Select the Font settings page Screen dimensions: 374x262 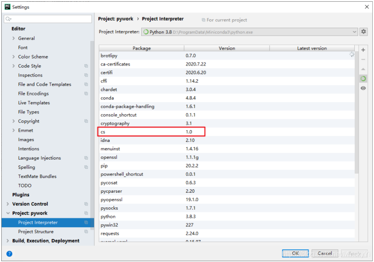click(23, 47)
